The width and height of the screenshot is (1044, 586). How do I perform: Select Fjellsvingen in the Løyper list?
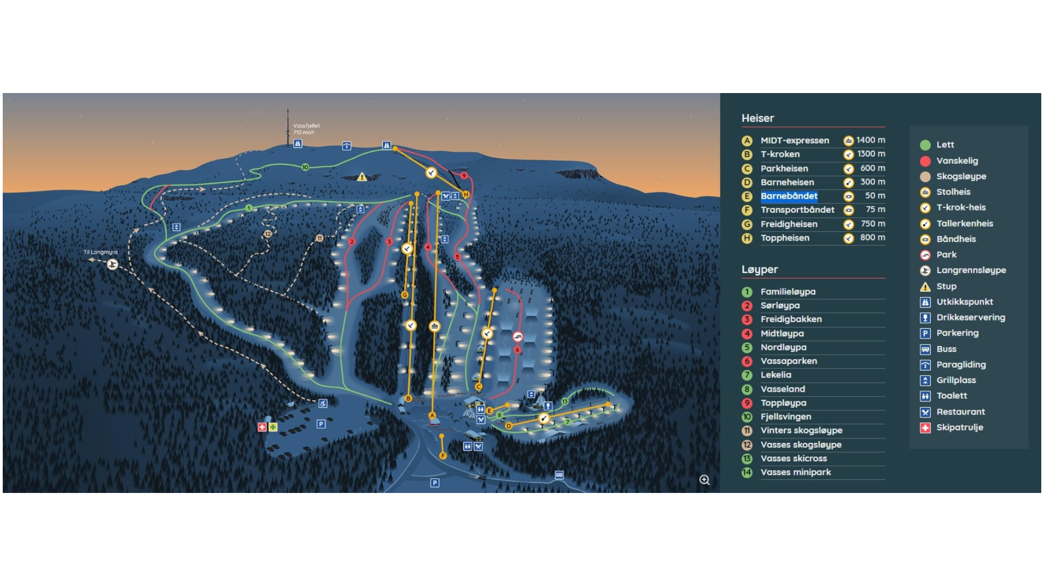click(785, 417)
